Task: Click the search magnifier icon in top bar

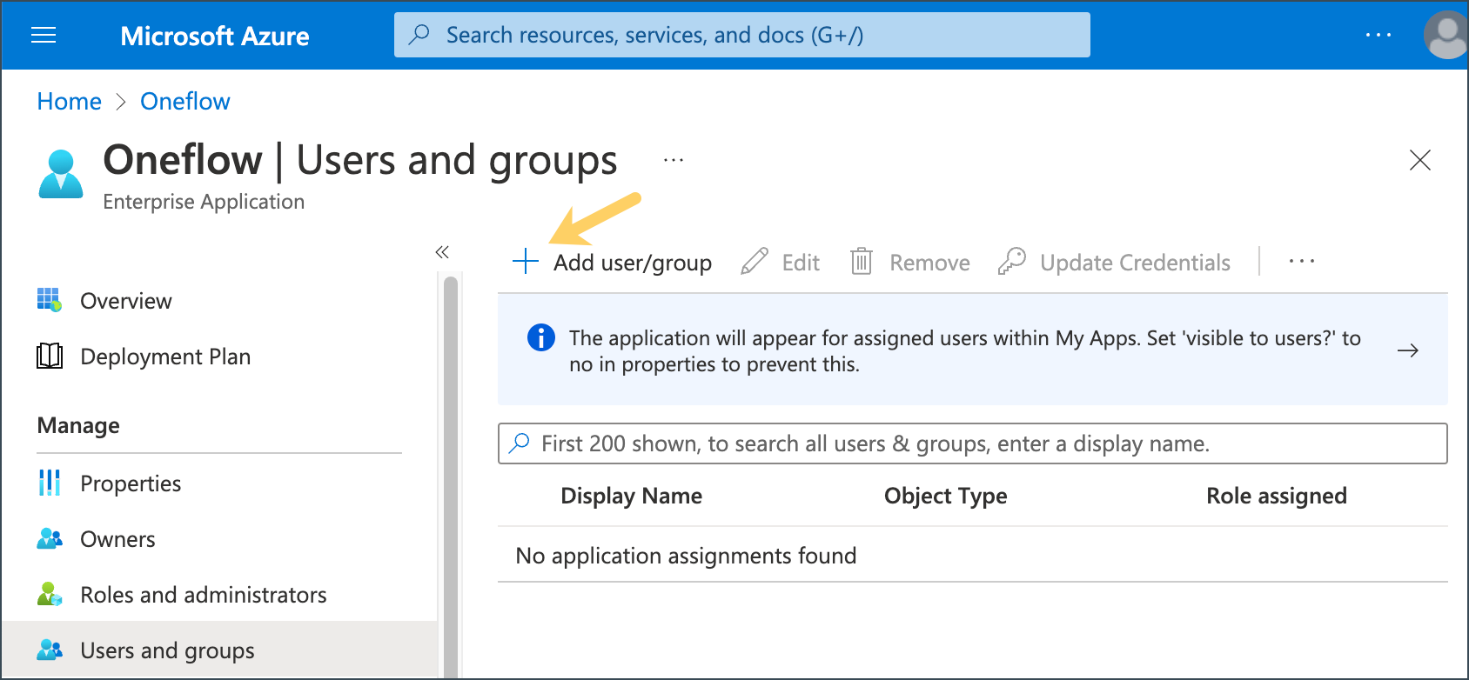Action: (x=419, y=35)
